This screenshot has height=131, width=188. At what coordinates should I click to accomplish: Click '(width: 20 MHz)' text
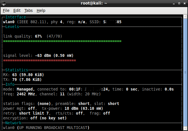click(x=84, y=94)
